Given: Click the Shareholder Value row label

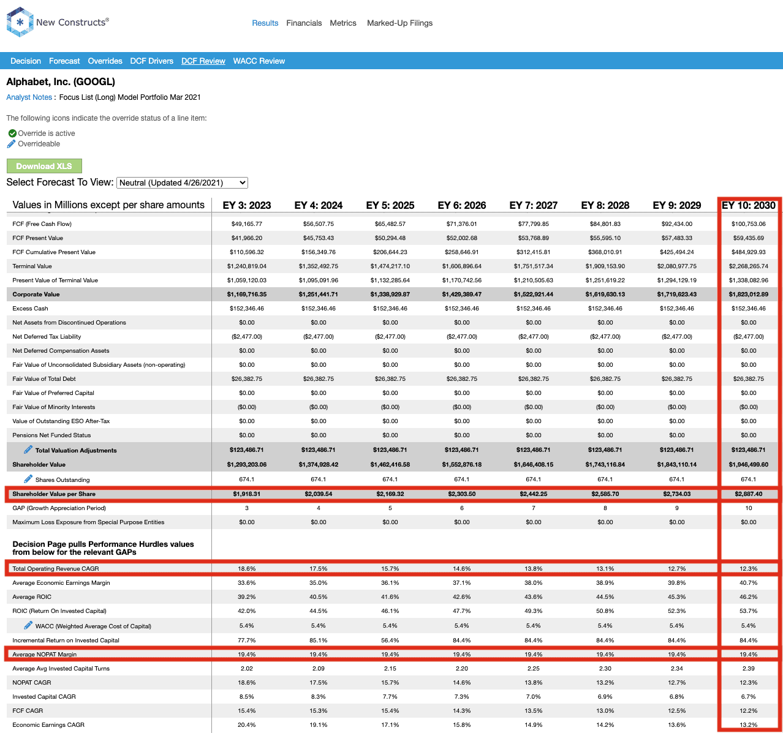Looking at the screenshot, I should 39,465.
